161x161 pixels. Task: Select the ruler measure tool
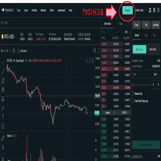click(3, 138)
